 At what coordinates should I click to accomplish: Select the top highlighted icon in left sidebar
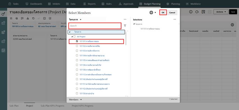pos(3,14)
